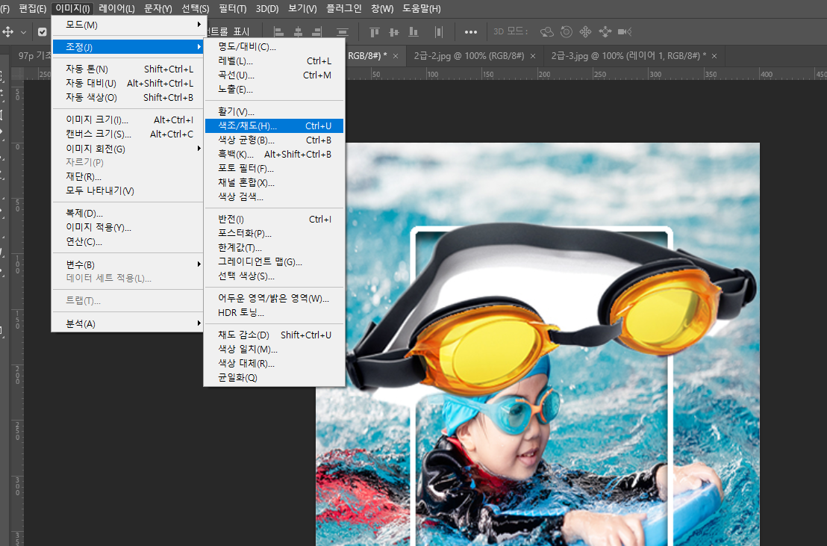Choose 재단(R)... menu entry

point(128,176)
